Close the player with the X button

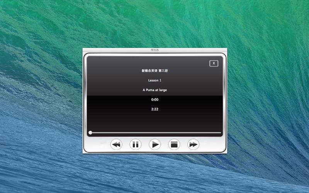[x=214, y=63]
